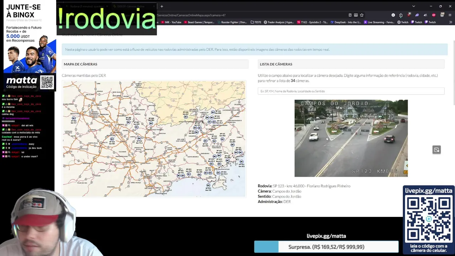The image size is (455, 256).
Task: Open map camera SP 125 km 042
Action: pos(223,139)
